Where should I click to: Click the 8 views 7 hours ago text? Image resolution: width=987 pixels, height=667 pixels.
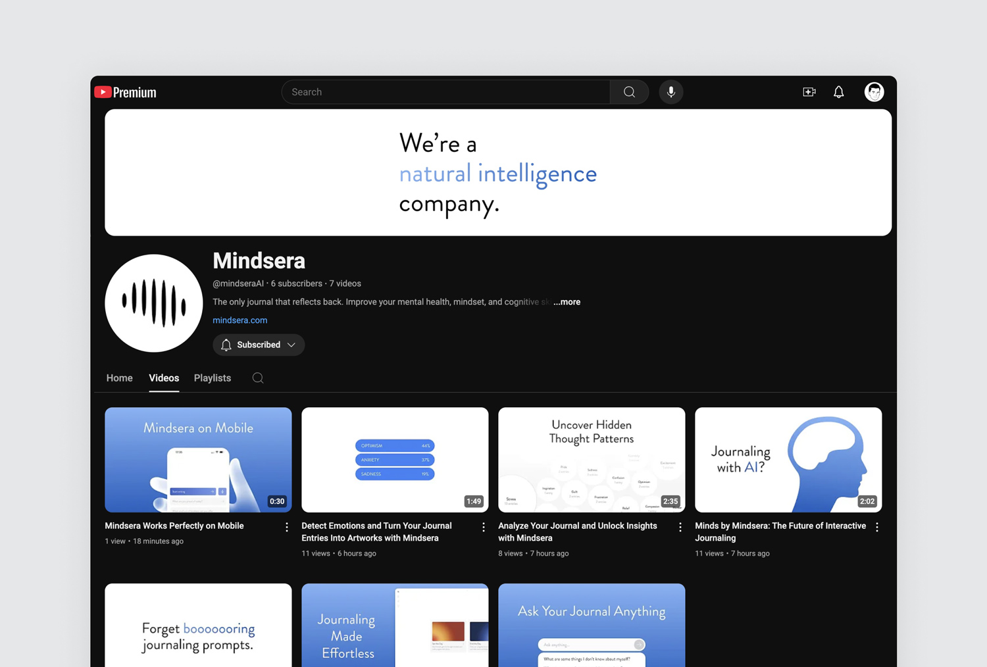(534, 553)
